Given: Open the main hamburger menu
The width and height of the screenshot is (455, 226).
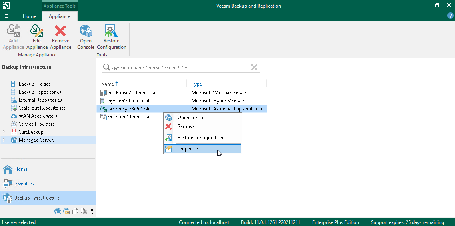Looking at the screenshot, I should tap(8, 16).
